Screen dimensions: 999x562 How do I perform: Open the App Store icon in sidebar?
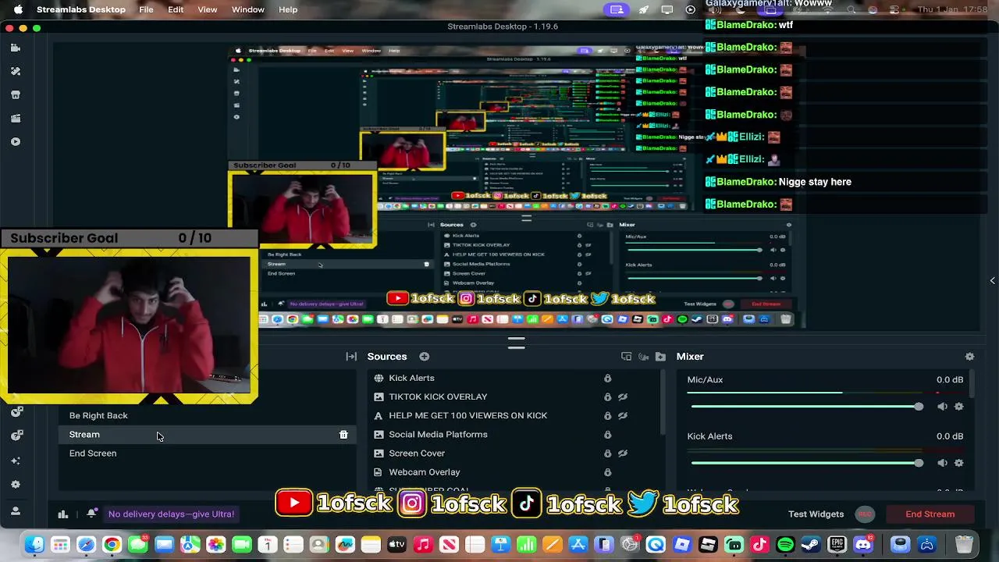coord(15,94)
